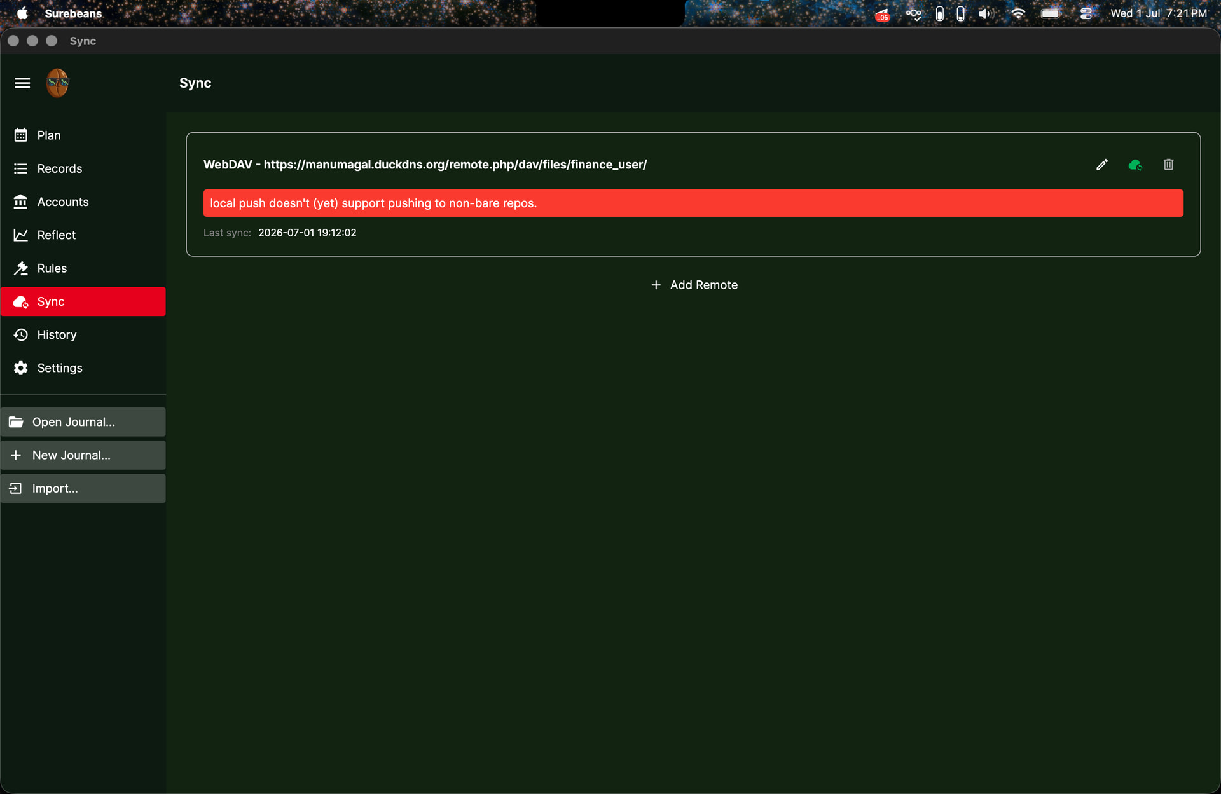
Task: Click the Open Journal... button
Action: pyautogui.click(x=83, y=422)
